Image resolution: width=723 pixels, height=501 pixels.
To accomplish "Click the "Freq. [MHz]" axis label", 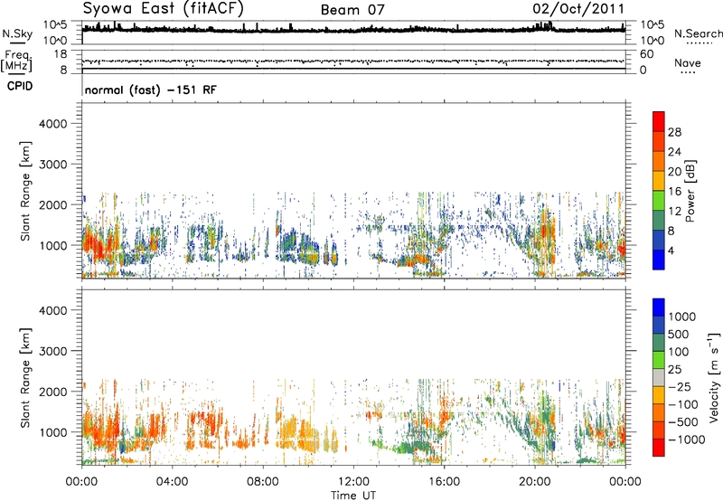I will pyautogui.click(x=17, y=61).
